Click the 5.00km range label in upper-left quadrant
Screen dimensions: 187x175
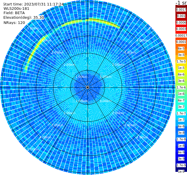pyautogui.click(x=33, y=28)
